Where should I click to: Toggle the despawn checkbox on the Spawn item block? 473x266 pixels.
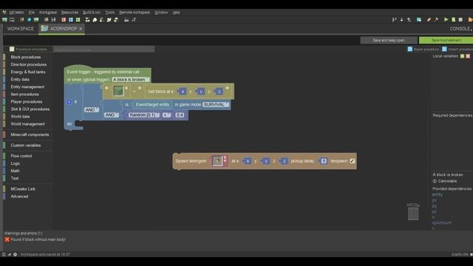[352, 161]
